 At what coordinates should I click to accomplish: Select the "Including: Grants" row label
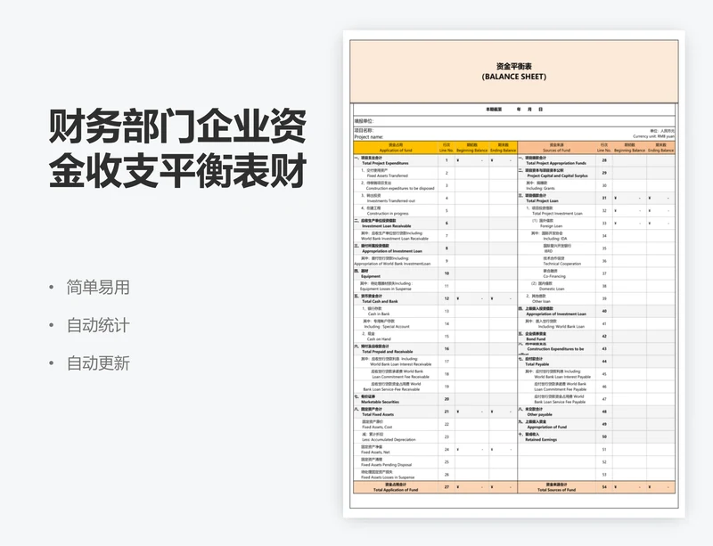point(540,188)
